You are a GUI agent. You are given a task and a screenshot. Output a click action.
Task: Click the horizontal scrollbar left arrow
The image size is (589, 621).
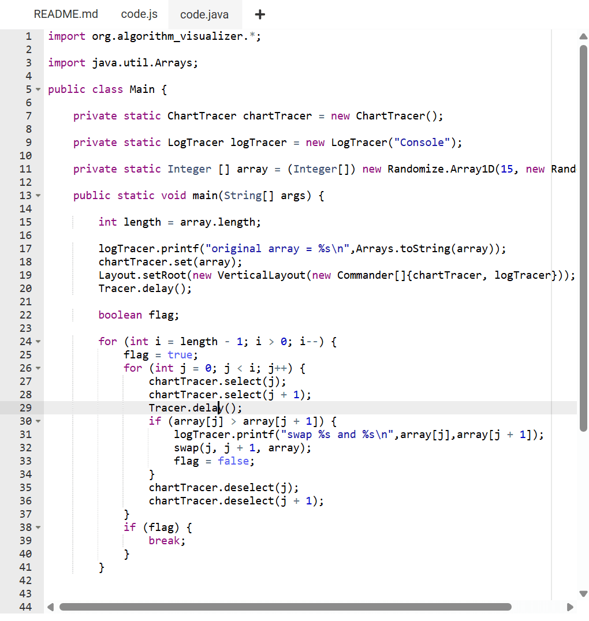click(x=50, y=607)
